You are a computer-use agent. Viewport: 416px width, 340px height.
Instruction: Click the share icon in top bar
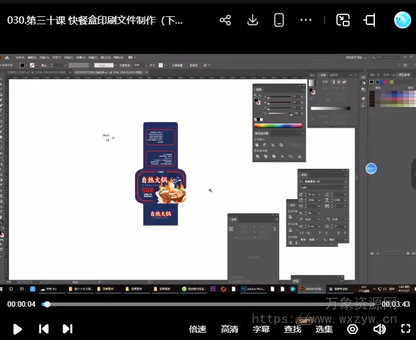point(225,20)
